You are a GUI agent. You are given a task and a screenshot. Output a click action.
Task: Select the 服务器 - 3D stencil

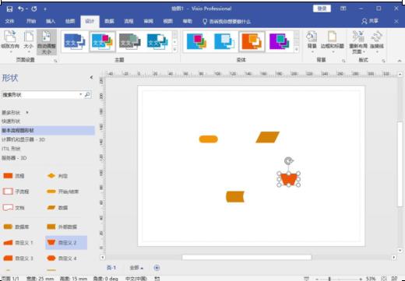point(14,158)
